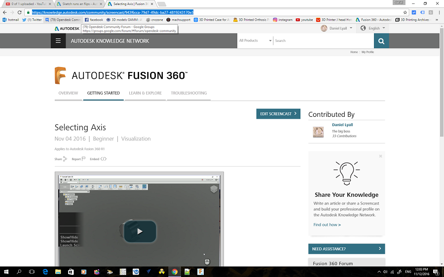This screenshot has width=444, height=277.
Task: Click the Embed code icon
Action: pos(104,159)
